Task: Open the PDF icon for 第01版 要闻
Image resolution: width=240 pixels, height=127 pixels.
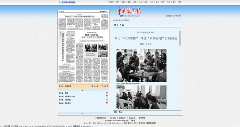Action: coord(107,93)
